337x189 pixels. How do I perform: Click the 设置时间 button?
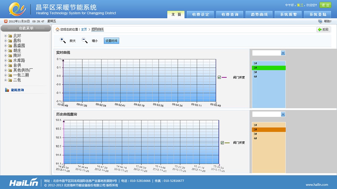[111, 41]
